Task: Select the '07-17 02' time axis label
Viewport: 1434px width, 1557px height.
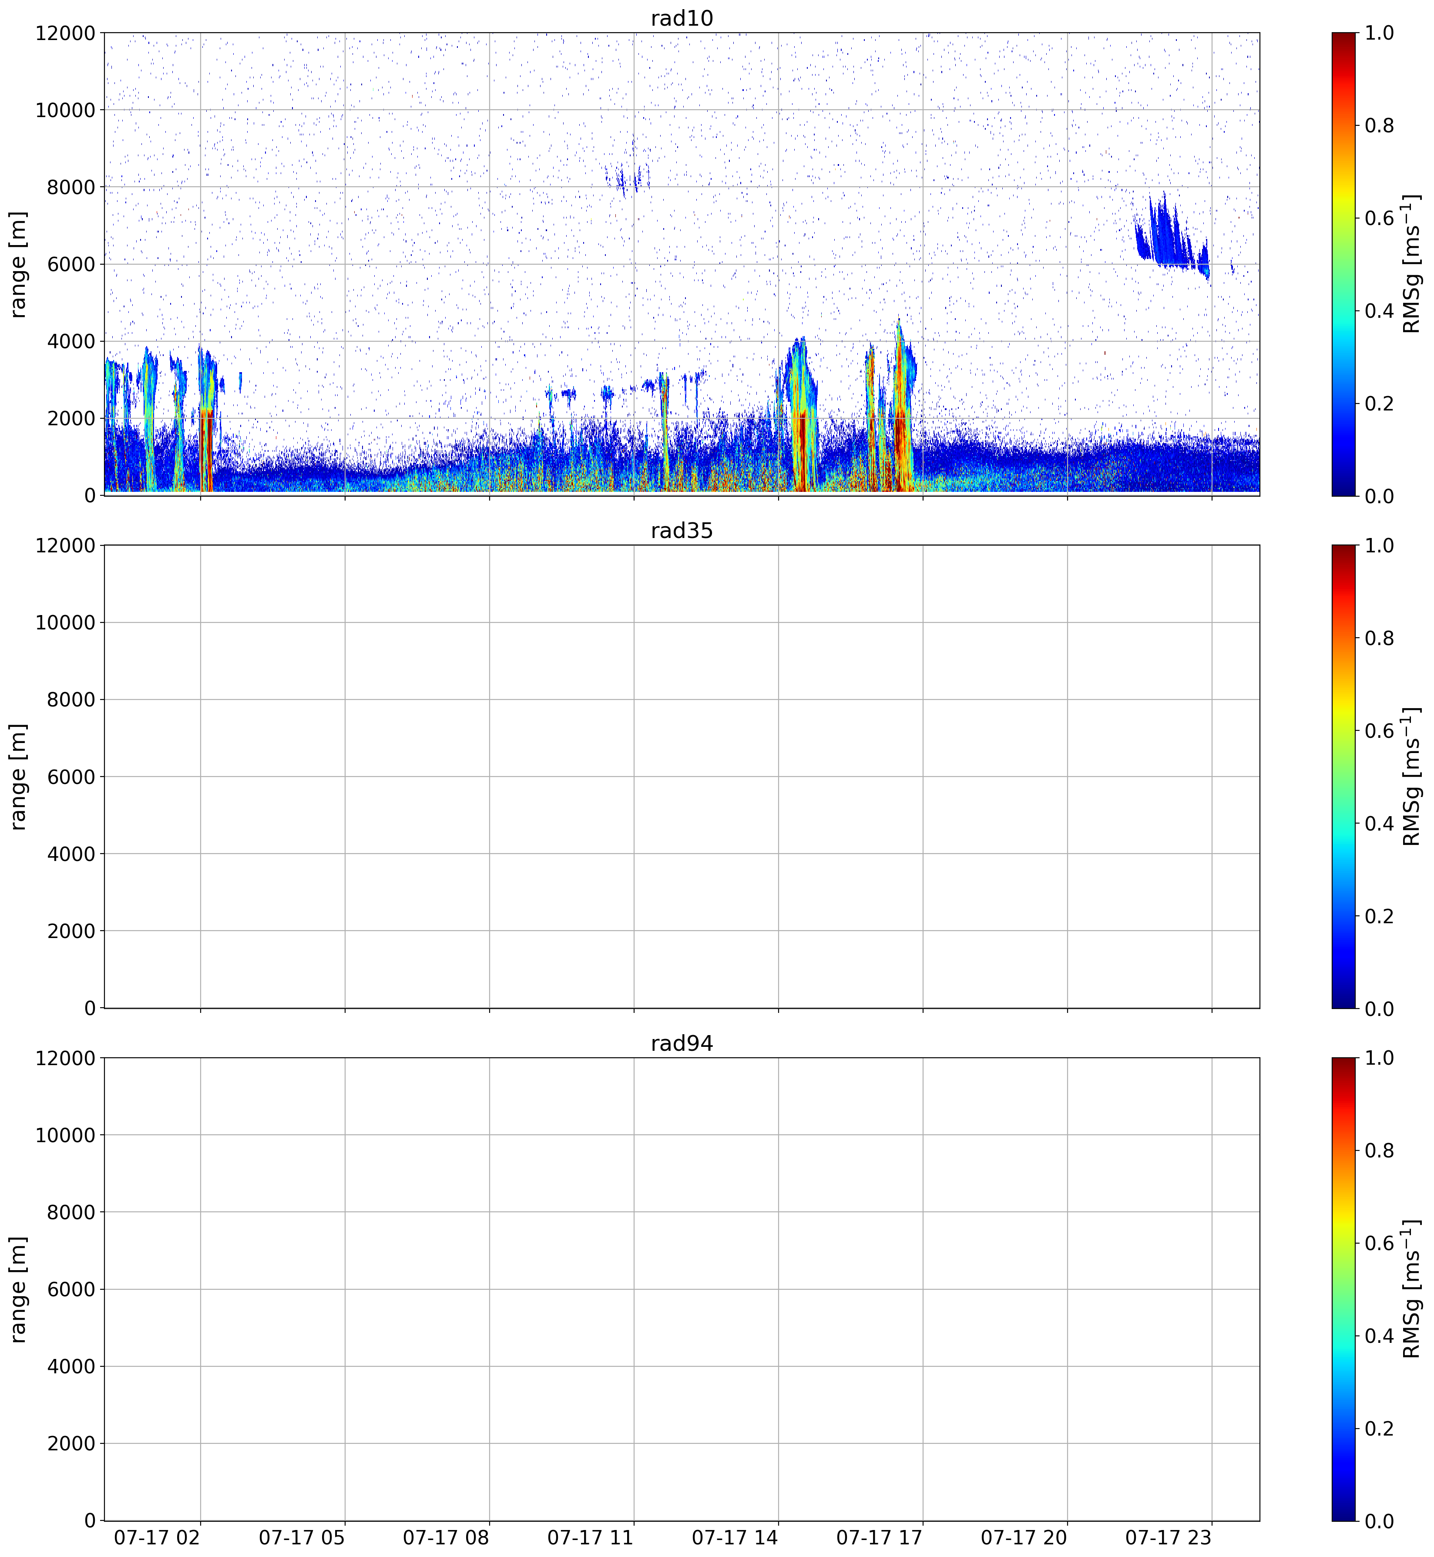Action: coord(158,1537)
